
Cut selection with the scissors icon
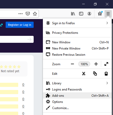pos(84,73)
